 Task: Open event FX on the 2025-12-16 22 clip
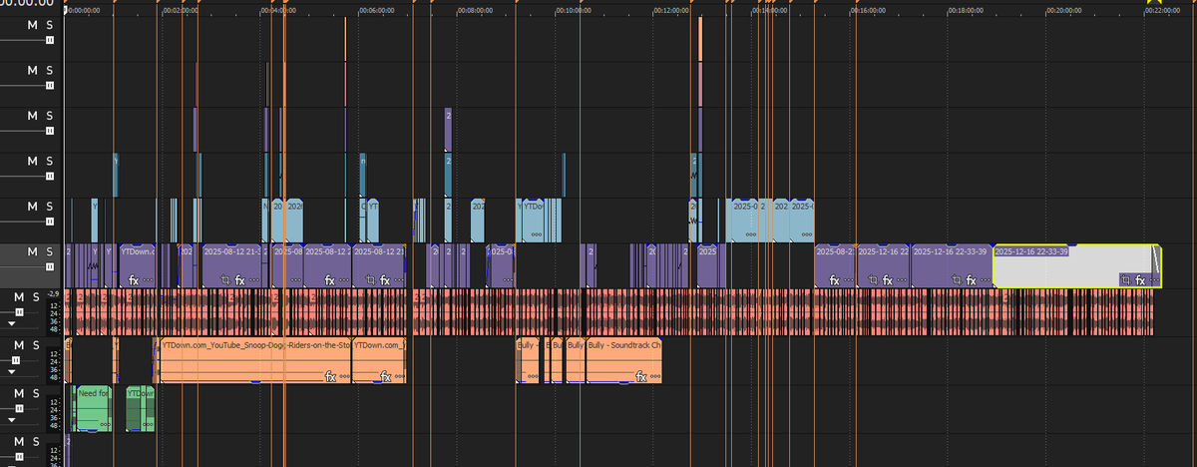coord(887,280)
